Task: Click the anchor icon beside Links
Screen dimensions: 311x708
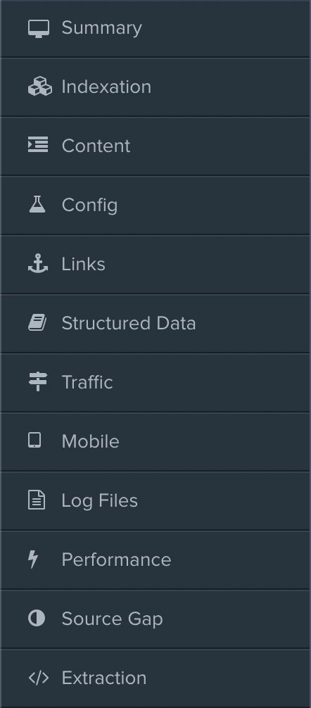Action: pos(38,264)
